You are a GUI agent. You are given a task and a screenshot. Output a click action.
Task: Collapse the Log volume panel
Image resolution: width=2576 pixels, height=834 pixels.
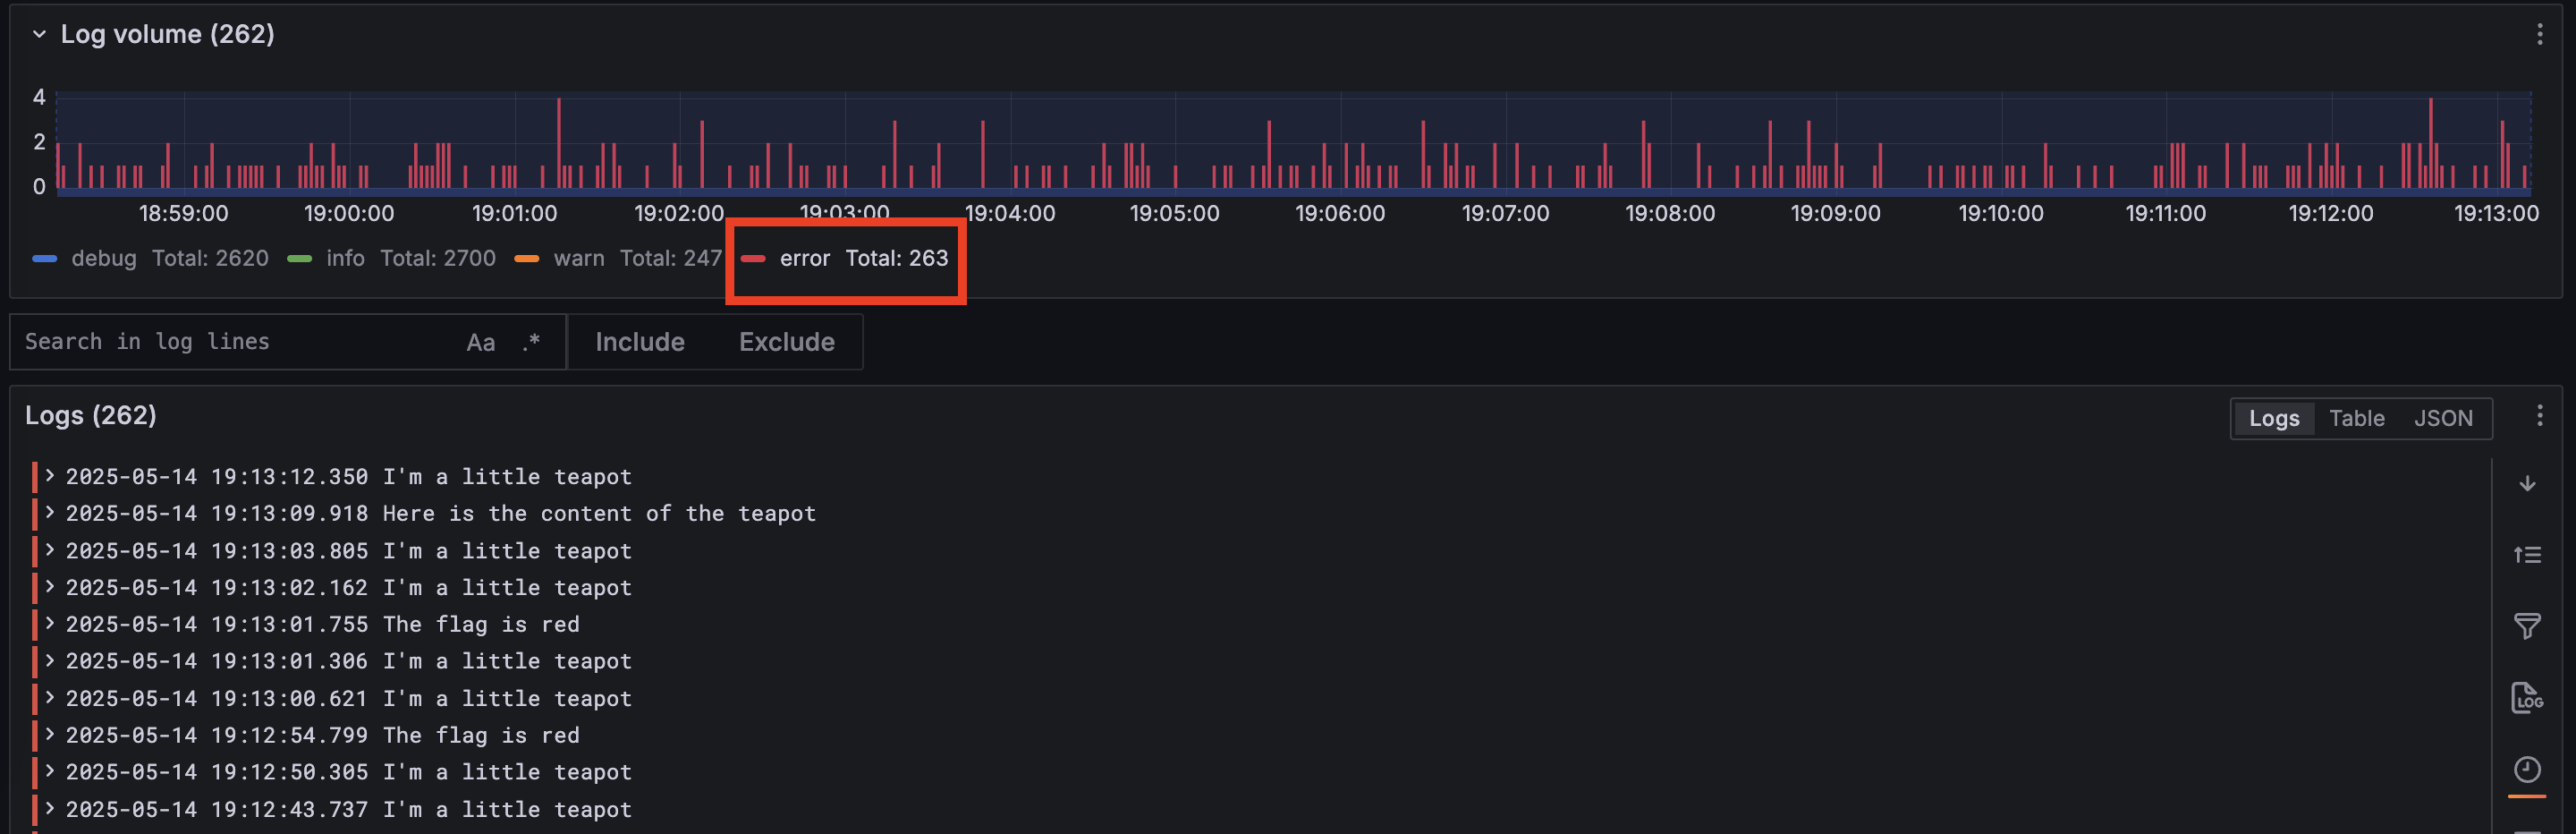coord(39,33)
